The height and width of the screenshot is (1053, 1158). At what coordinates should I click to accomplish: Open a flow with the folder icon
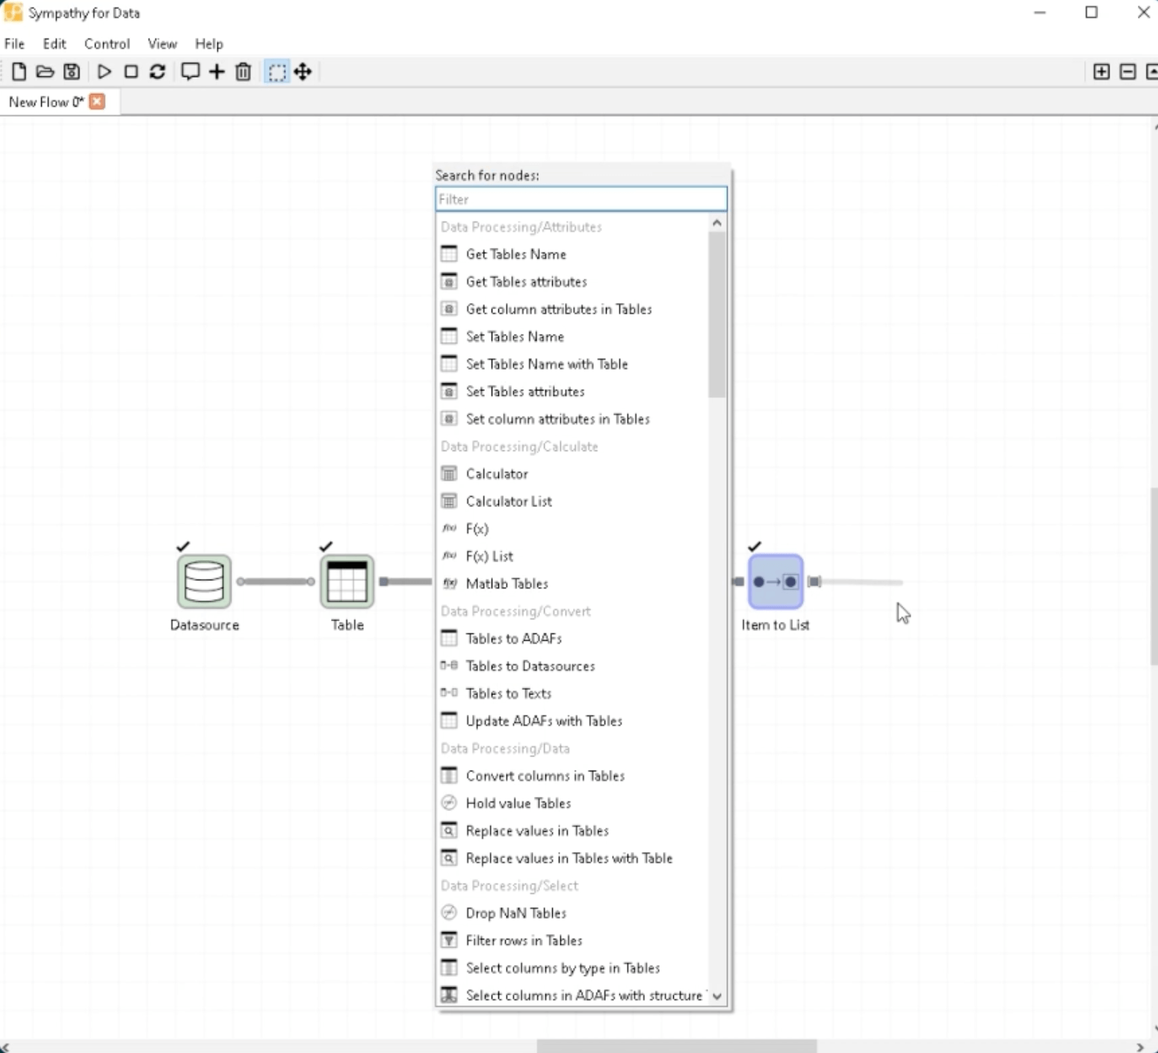pos(45,72)
